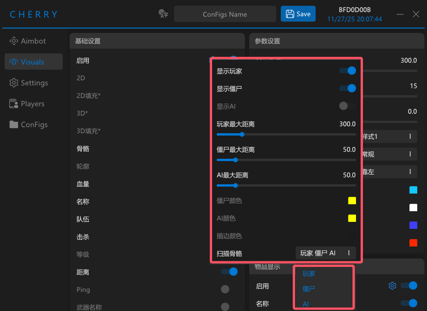Screen dimensions: 427x311
Task: Click the Visuals eye icon
Action: 13,62
